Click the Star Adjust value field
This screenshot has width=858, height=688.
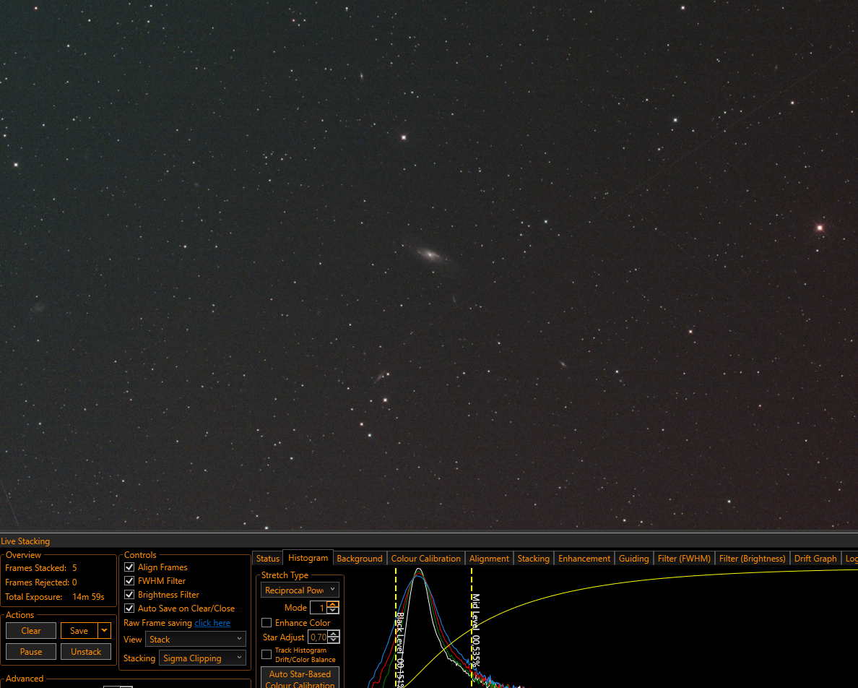(318, 637)
